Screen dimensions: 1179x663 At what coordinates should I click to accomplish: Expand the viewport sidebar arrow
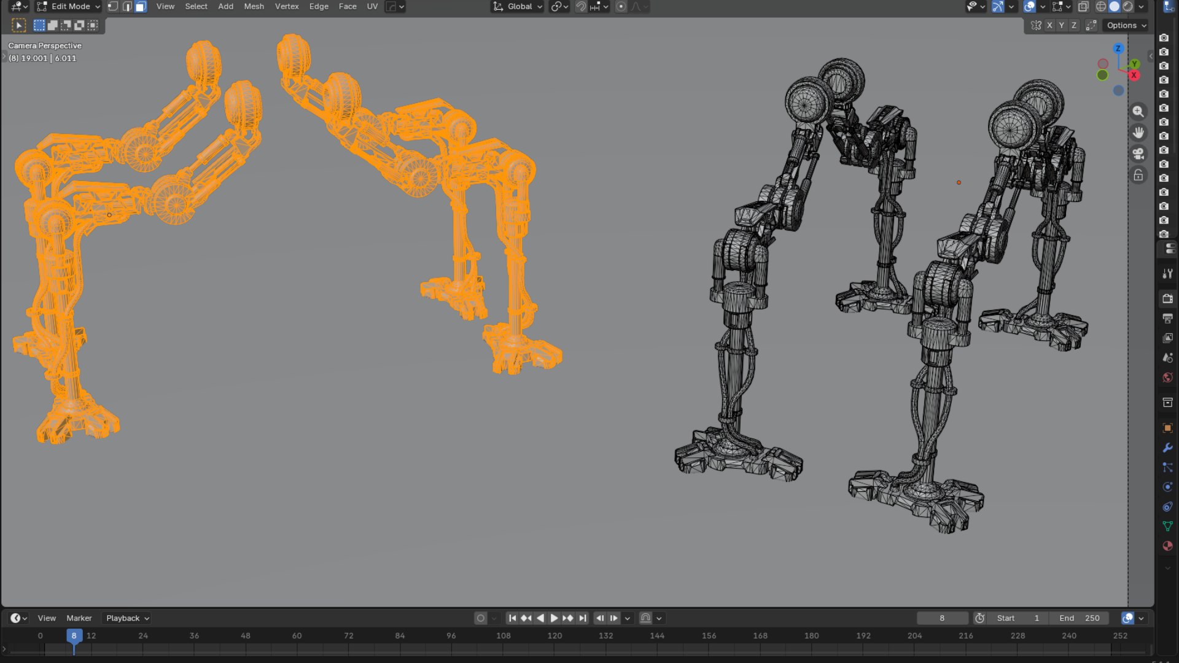1151,56
